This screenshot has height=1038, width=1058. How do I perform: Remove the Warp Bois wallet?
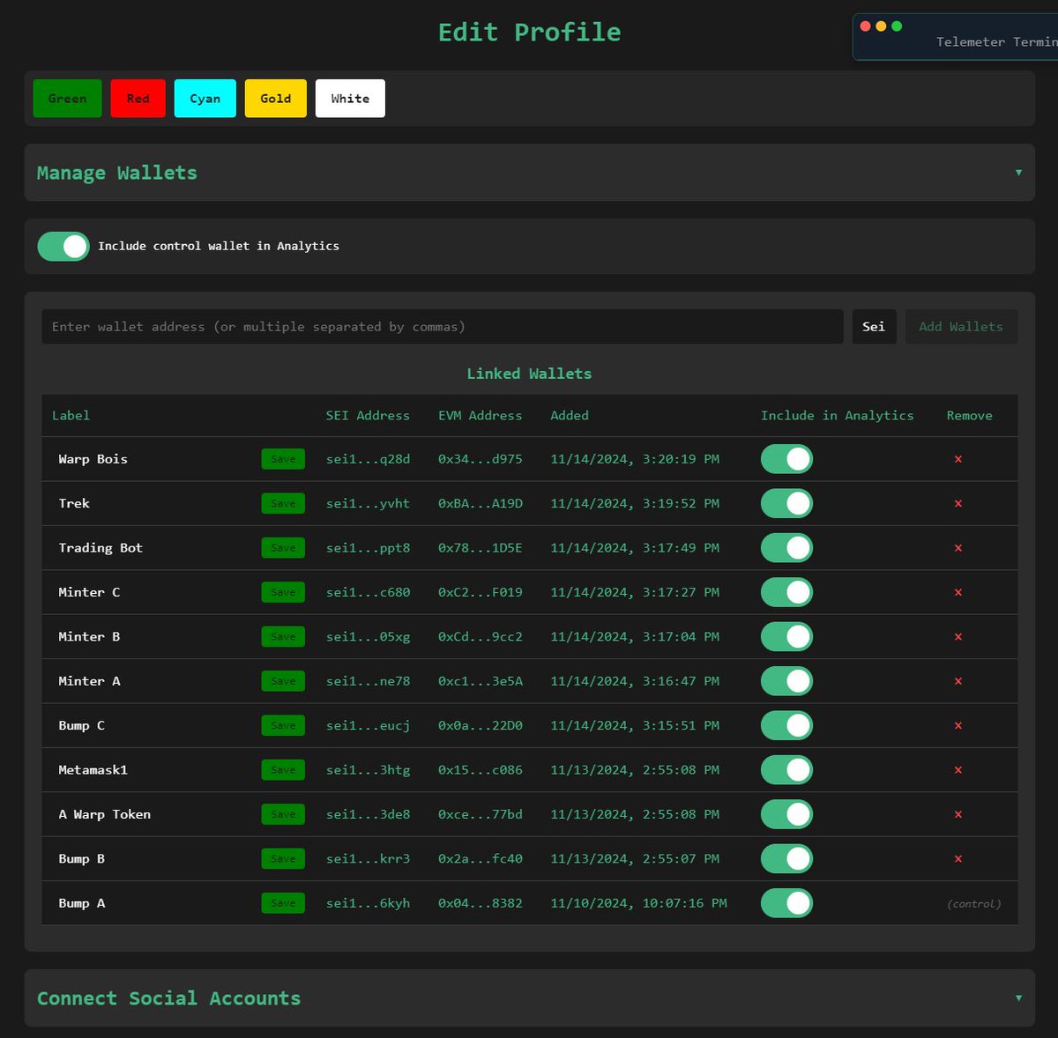click(x=957, y=459)
